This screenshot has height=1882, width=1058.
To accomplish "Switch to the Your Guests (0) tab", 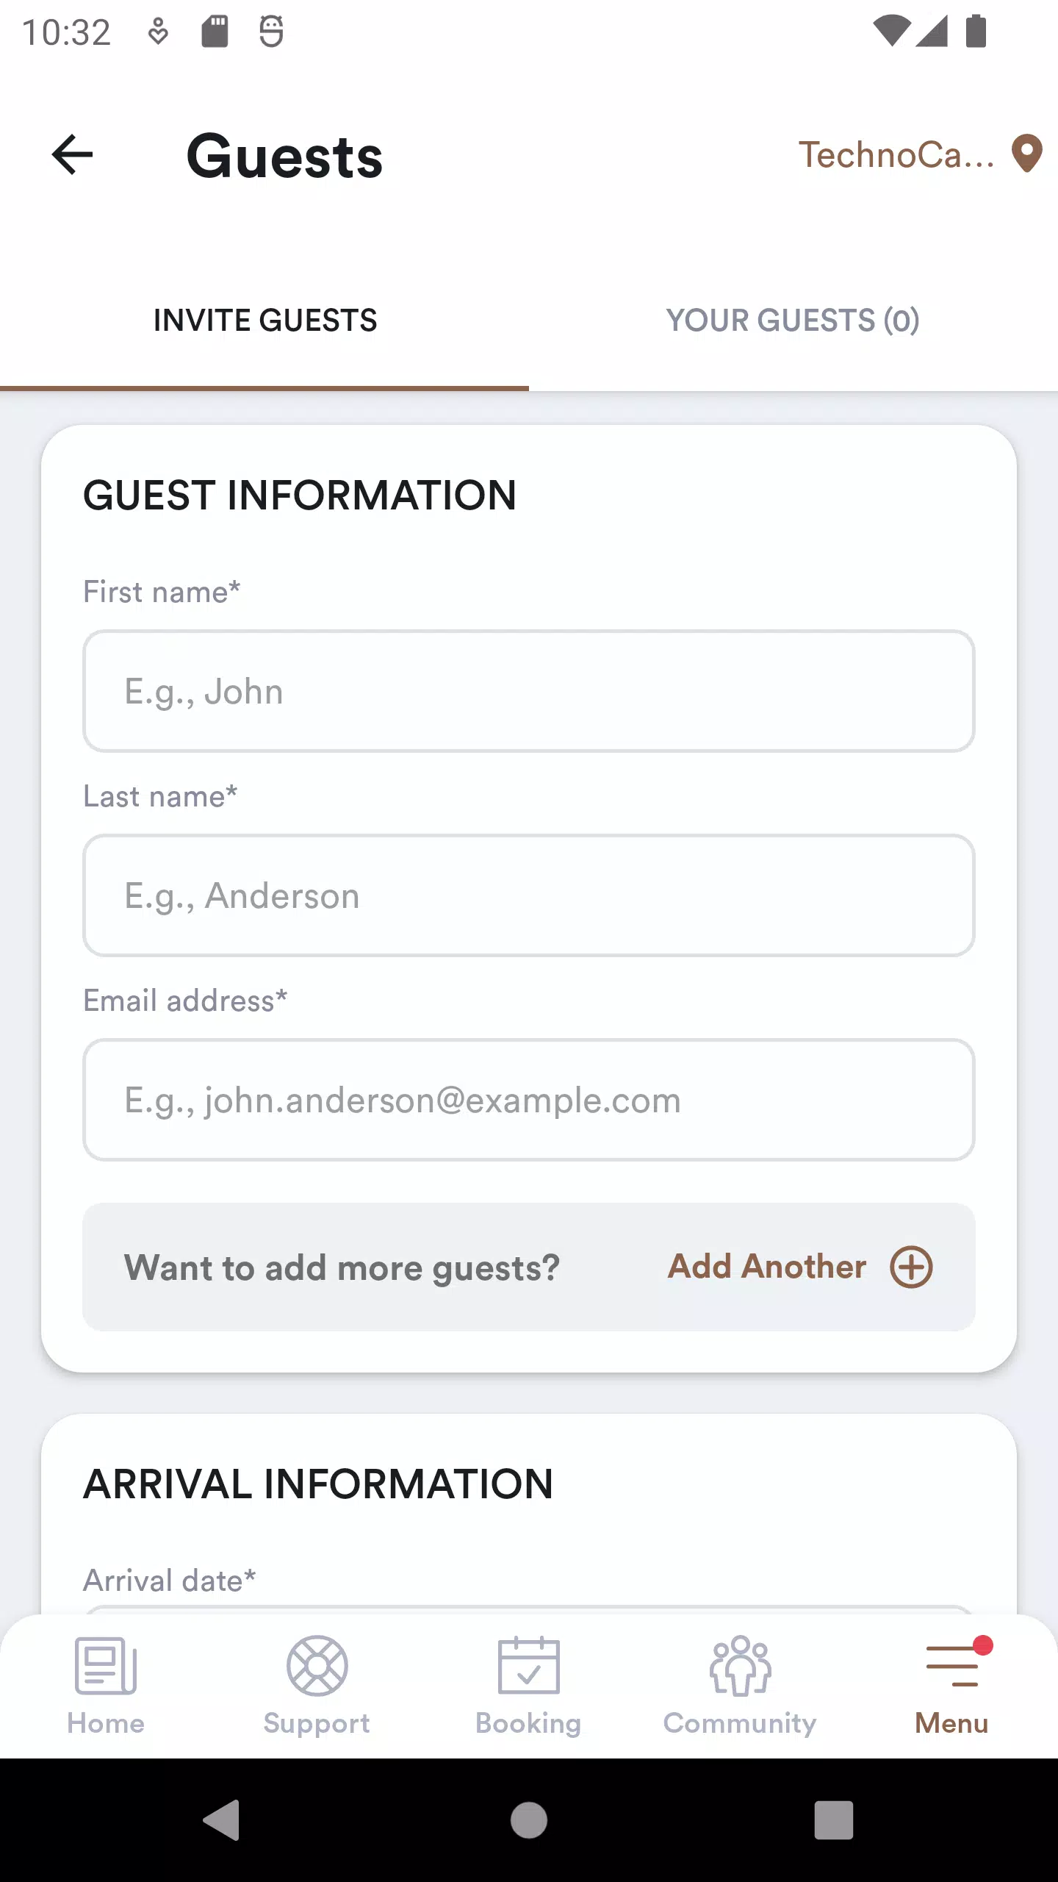I will [x=794, y=321].
